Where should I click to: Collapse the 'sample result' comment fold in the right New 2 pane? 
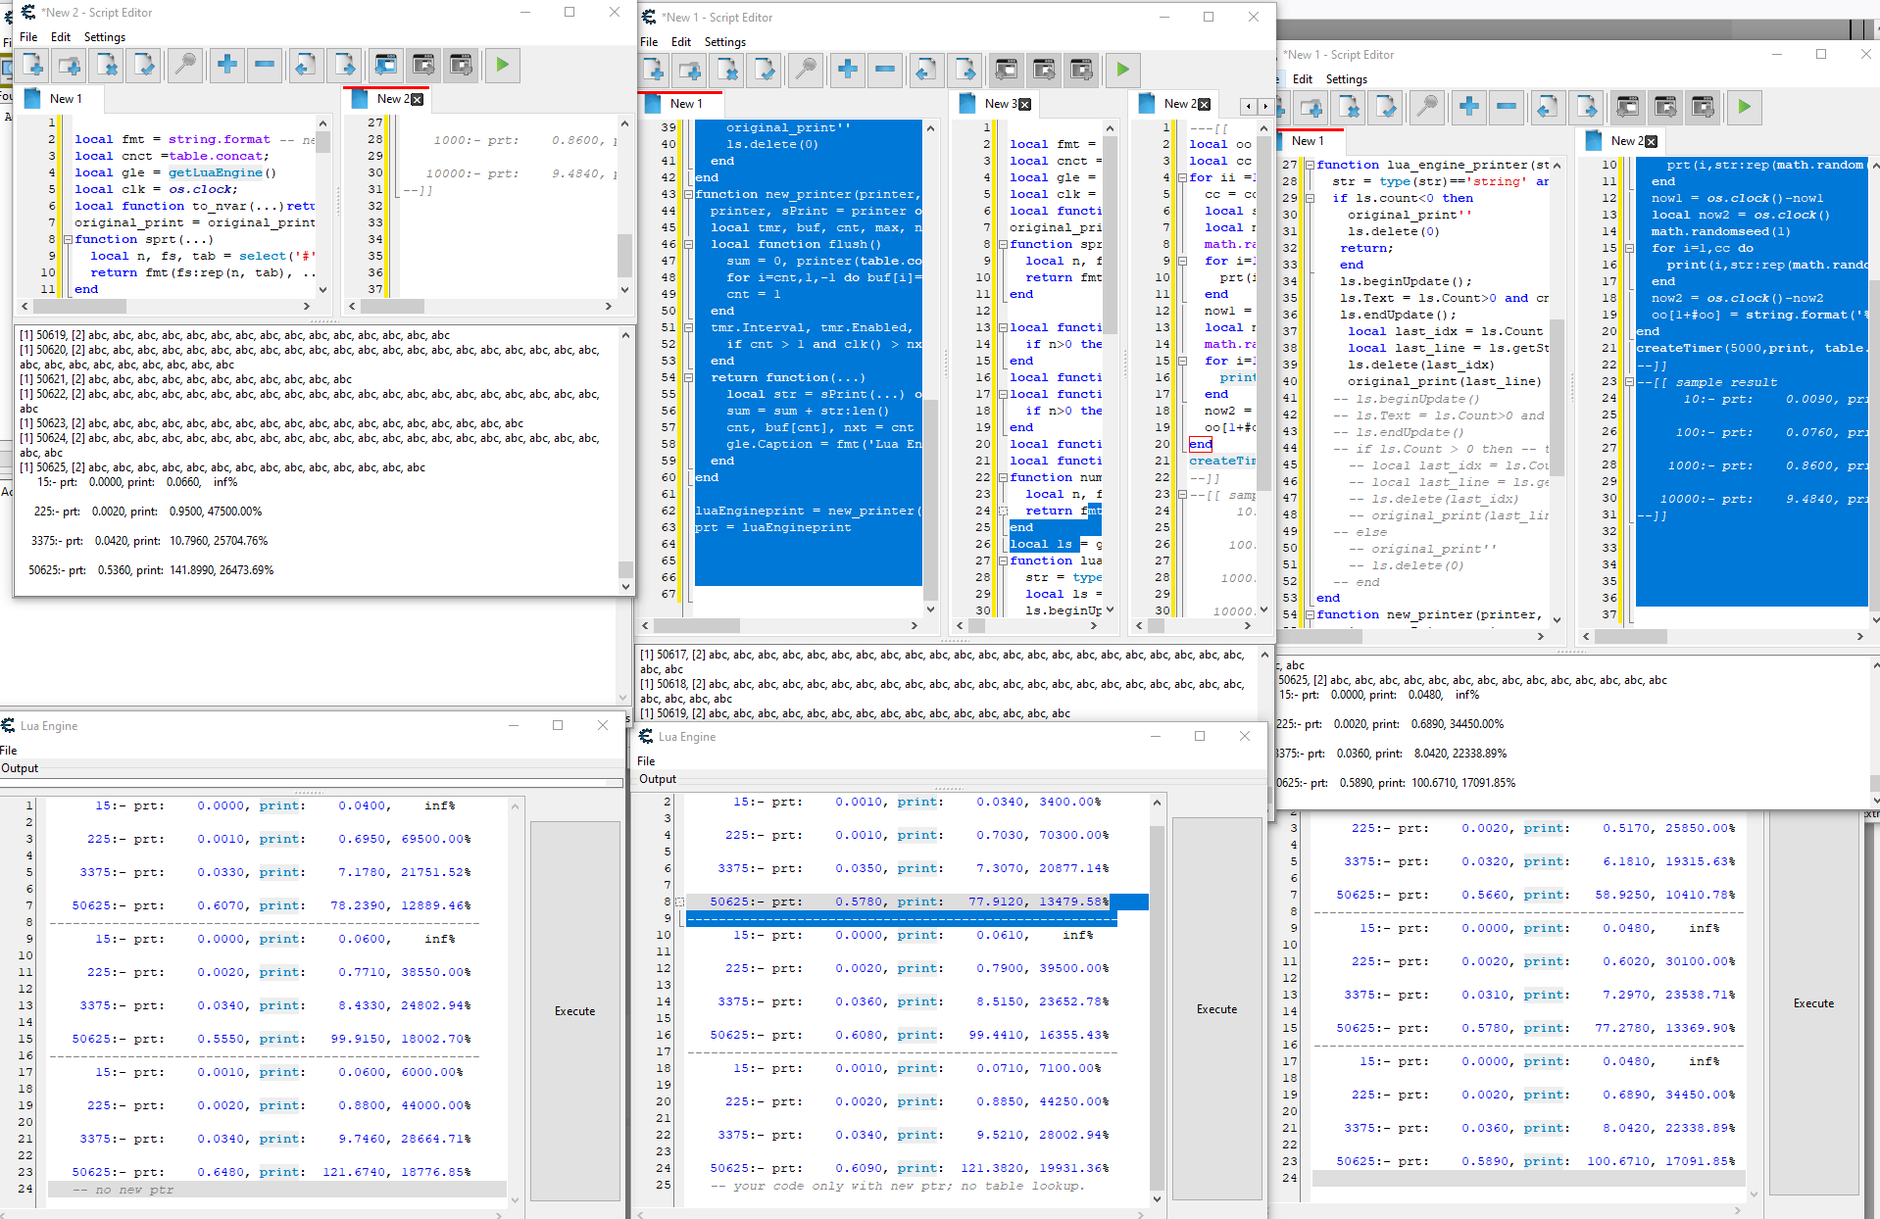1629,382
